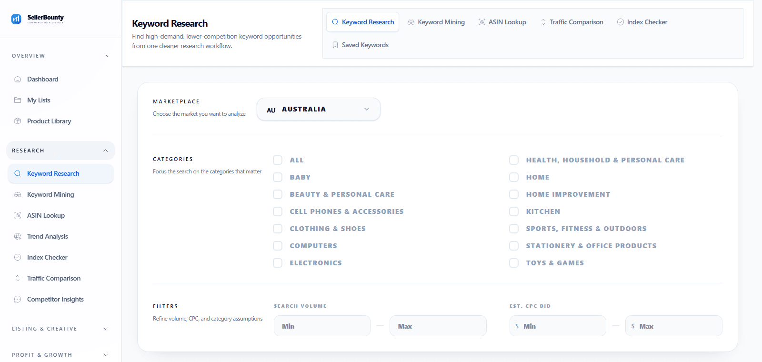Expand the Profit & Growth section
Image resolution: width=762 pixels, height=362 pixels.
60,355
